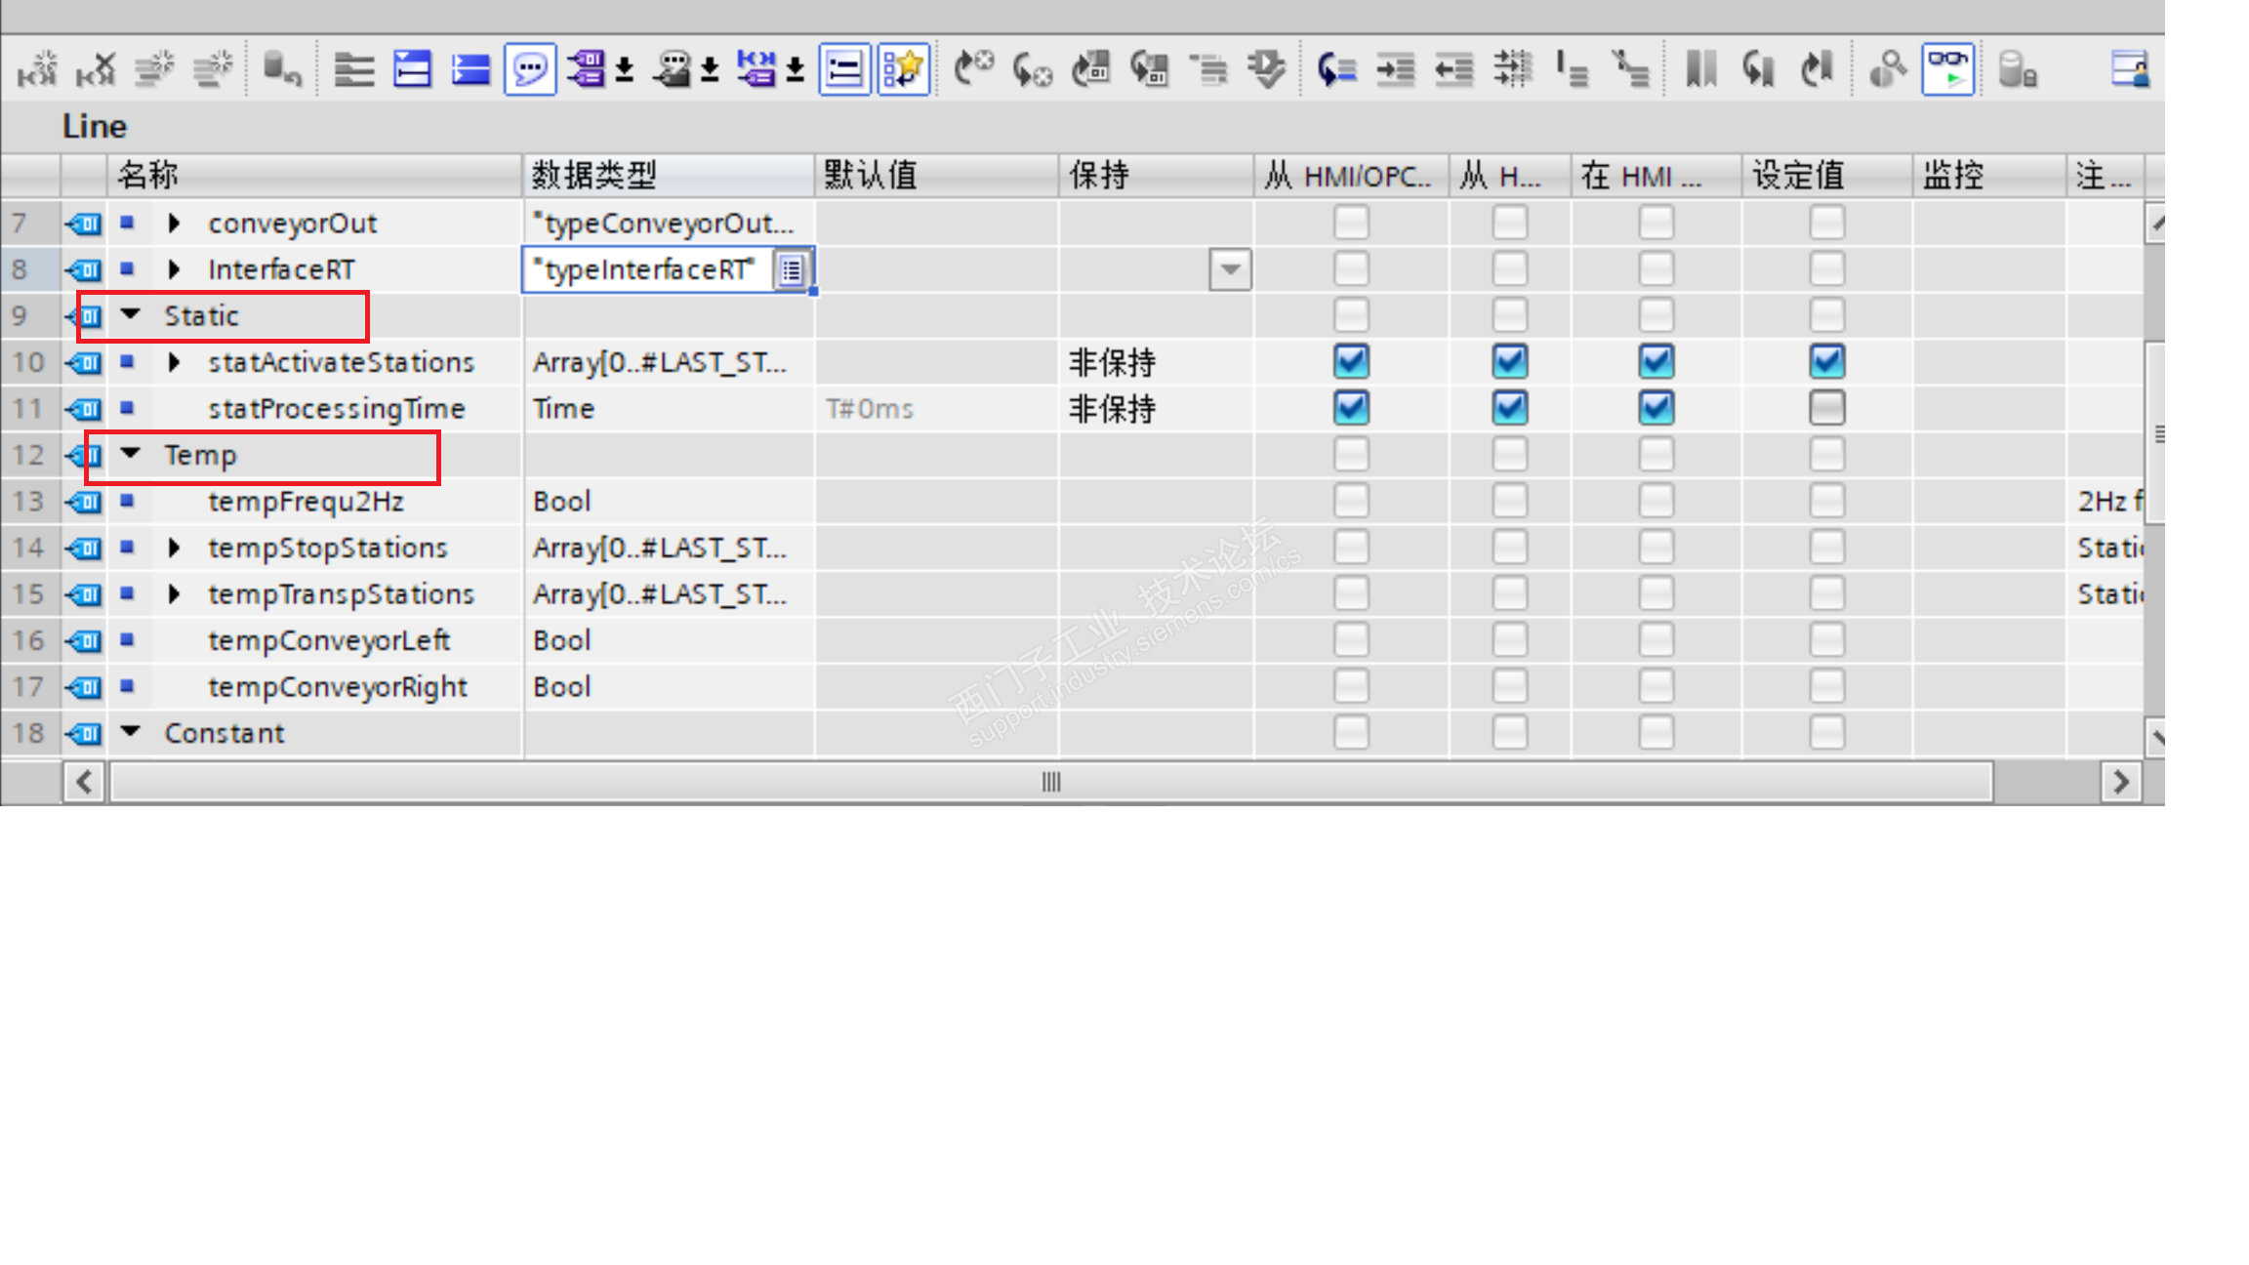Click the bookmark set icon
The image size is (2249, 1265).
(1700, 69)
